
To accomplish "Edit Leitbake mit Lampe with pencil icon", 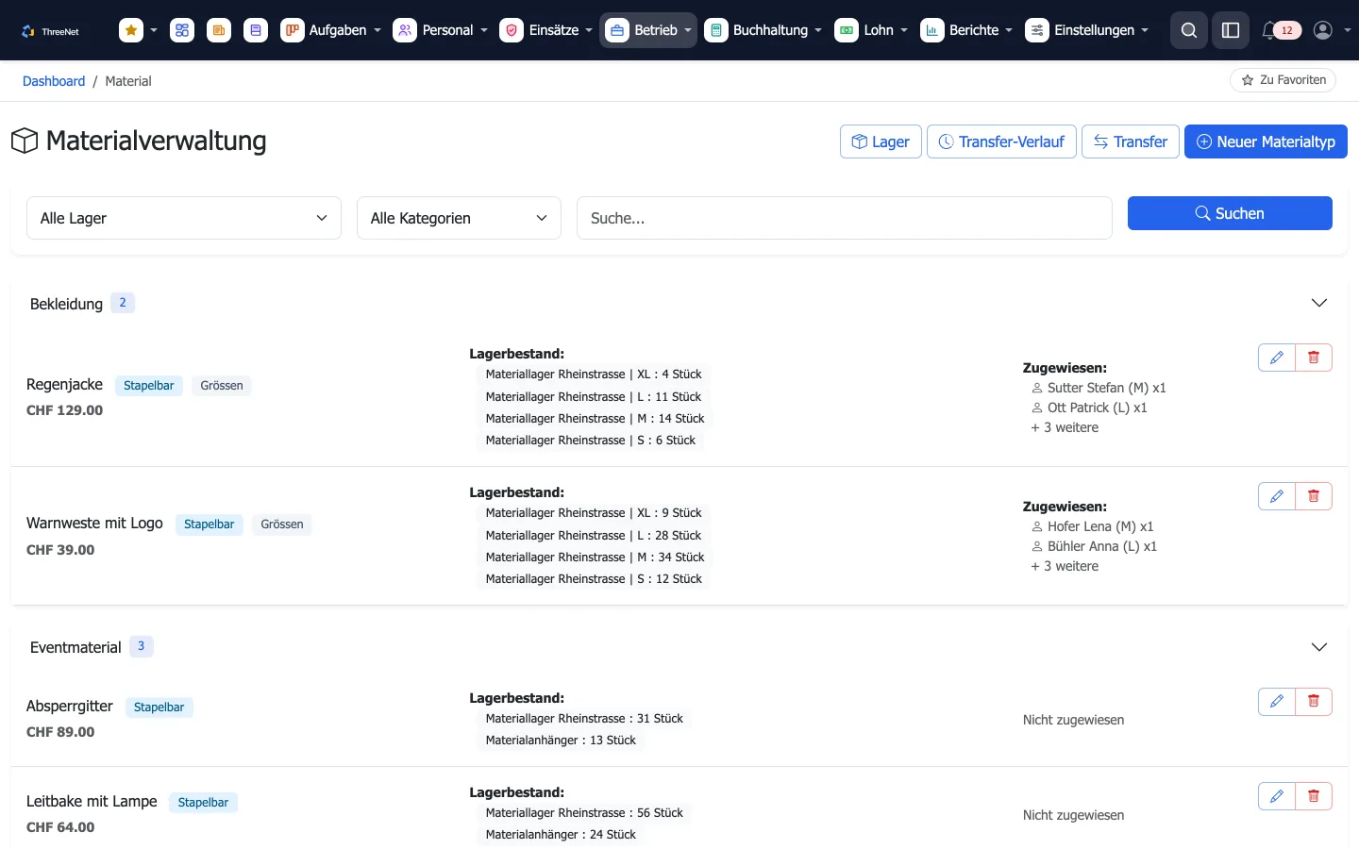I will coord(1277,796).
